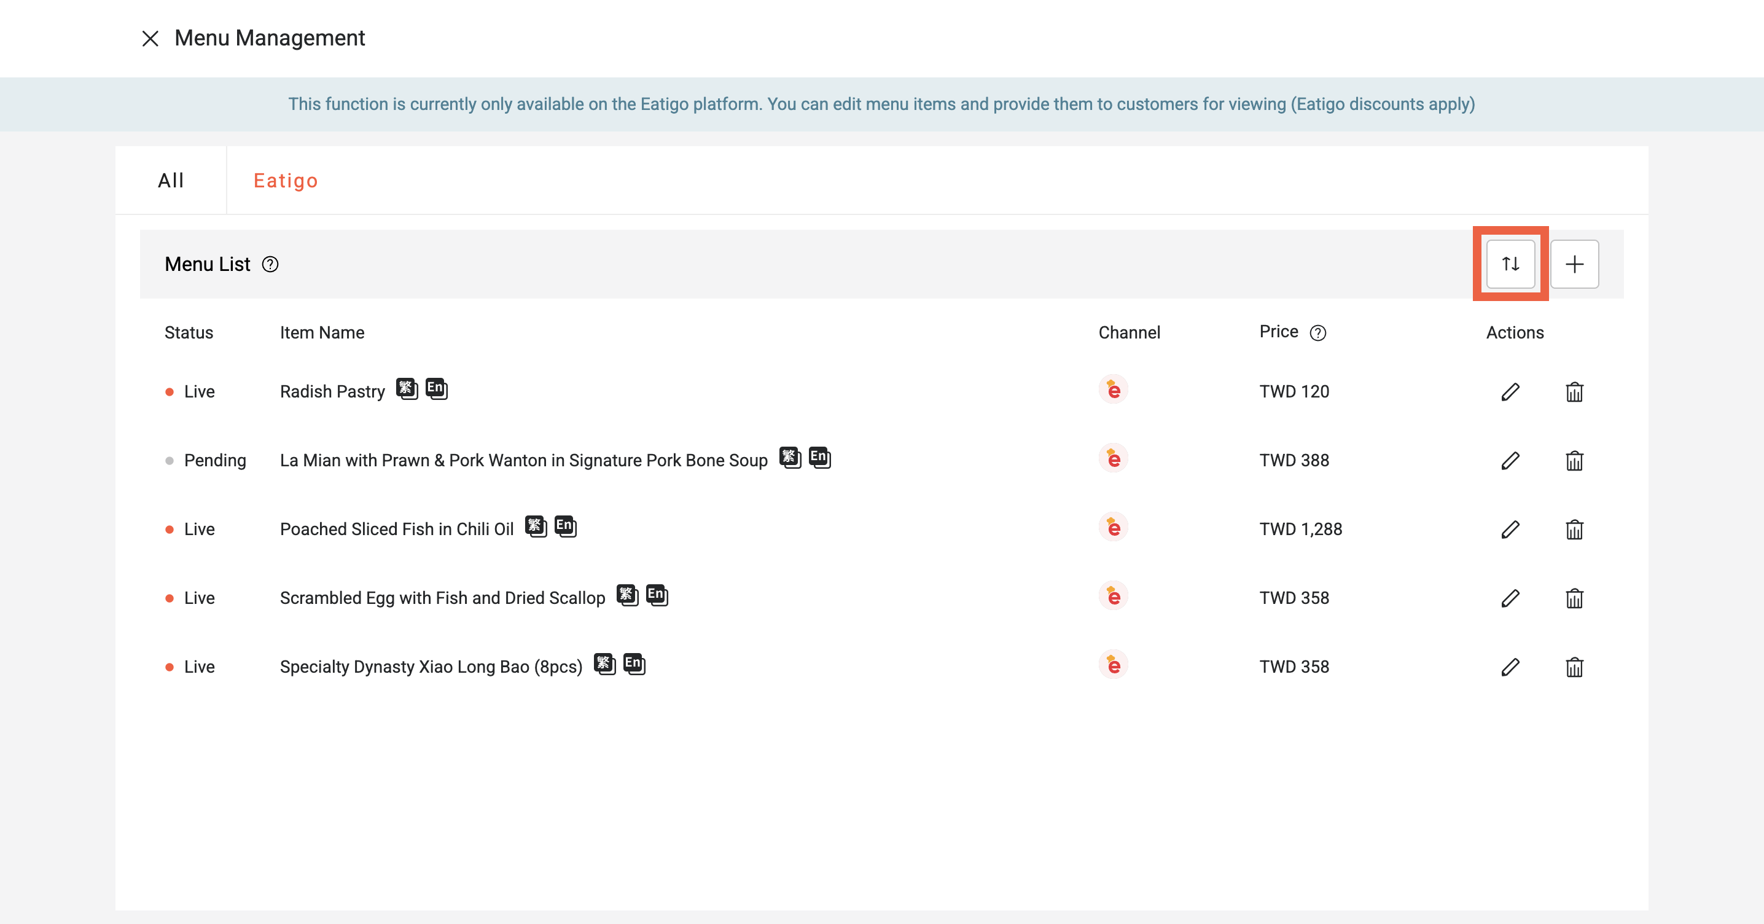Select Specialty Dynasty Xiao Long Bao (8pcs) name

coord(431,667)
